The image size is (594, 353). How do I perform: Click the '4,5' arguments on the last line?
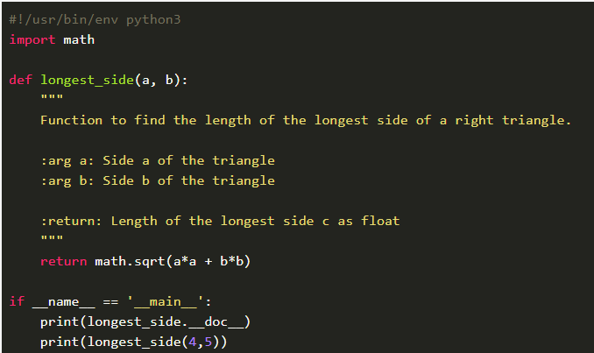201,342
